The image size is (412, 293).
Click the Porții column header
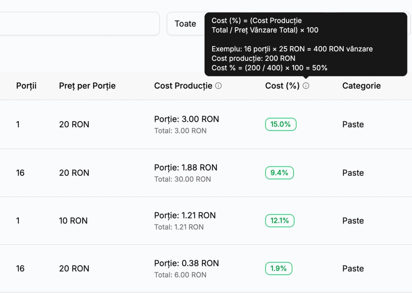[x=26, y=86]
